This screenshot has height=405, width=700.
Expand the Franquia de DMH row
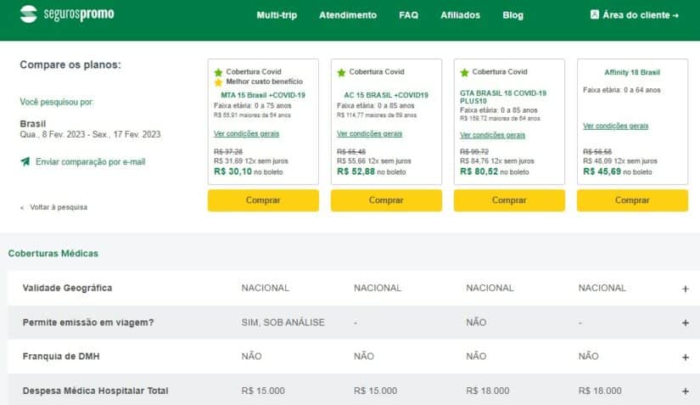[686, 357]
